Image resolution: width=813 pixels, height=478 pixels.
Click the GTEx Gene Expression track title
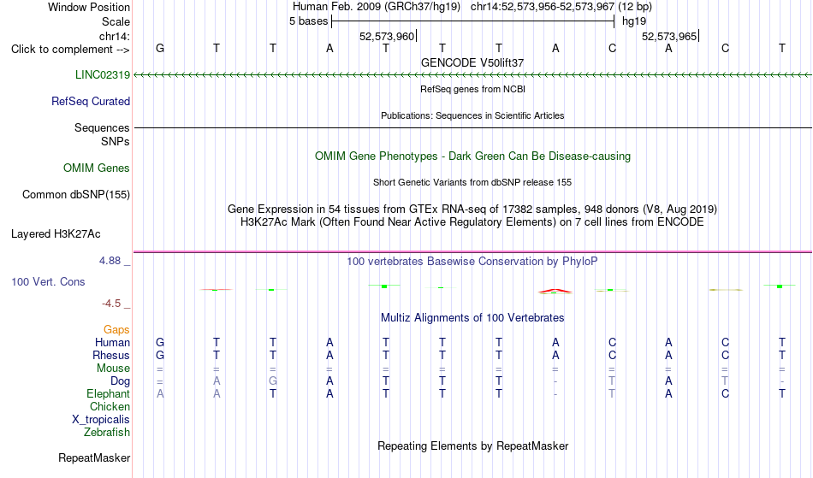coord(472,209)
